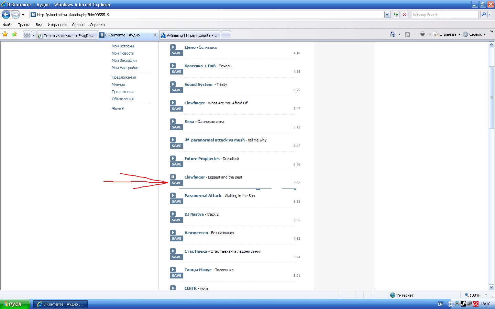Open Мои Встречи sidebar link
Screen dimensions: 495x309
click(123, 46)
